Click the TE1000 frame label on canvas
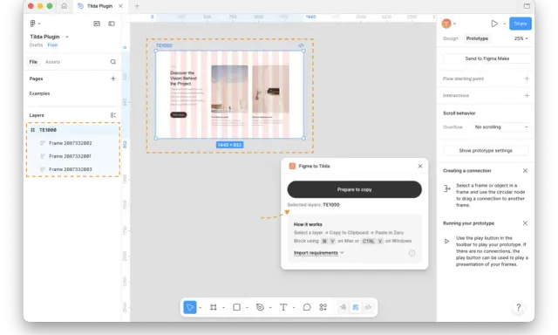 pos(164,45)
